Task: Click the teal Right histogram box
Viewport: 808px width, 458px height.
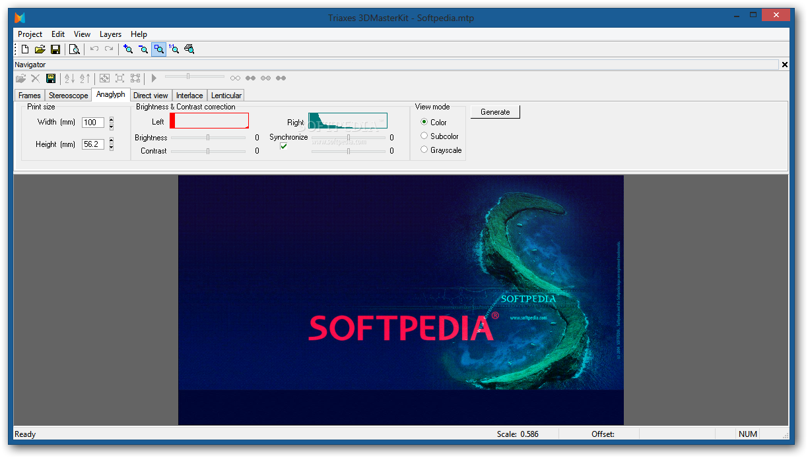Action: click(x=348, y=121)
